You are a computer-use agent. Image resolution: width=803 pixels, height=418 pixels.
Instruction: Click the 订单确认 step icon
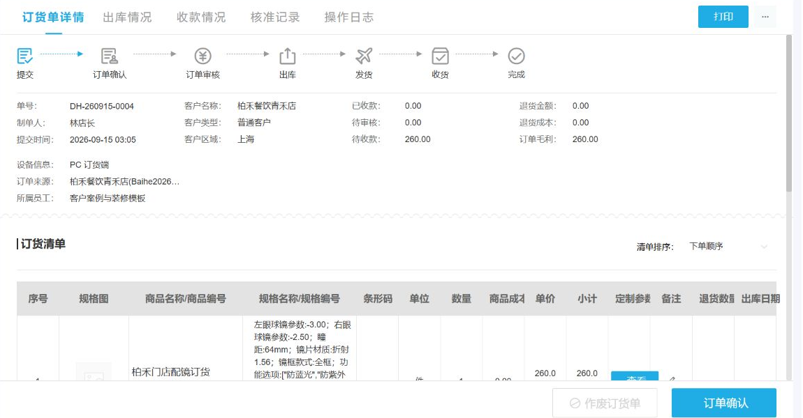(109, 56)
